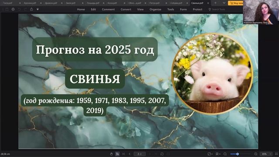Viewport: 279px width, 157px height.
Task: Click the Save icon in the quick toolbar
Action: click(x=7, y=9)
